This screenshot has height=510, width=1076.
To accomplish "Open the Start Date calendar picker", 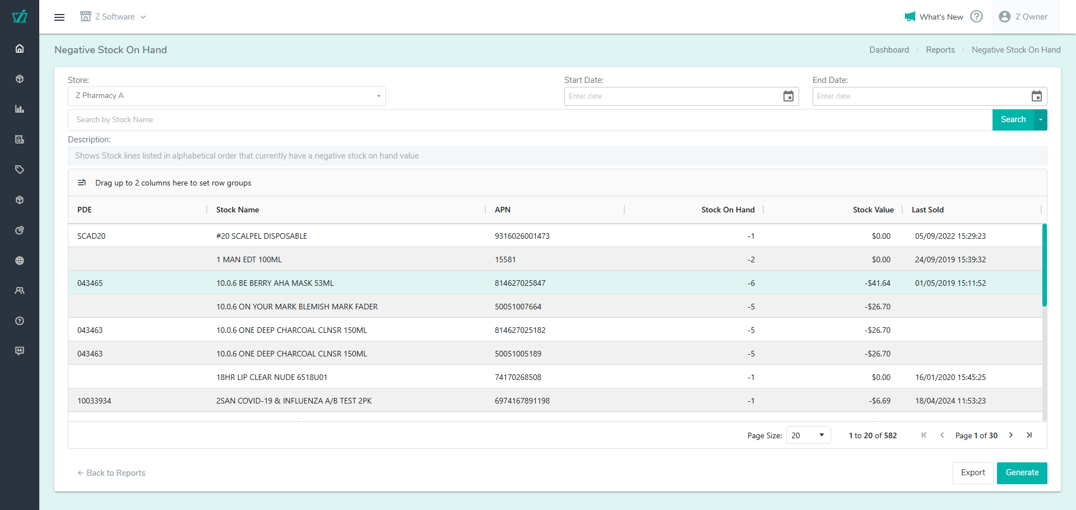I will coord(788,96).
